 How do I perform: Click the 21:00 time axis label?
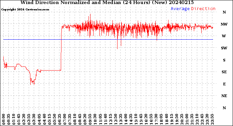click(187, 119)
